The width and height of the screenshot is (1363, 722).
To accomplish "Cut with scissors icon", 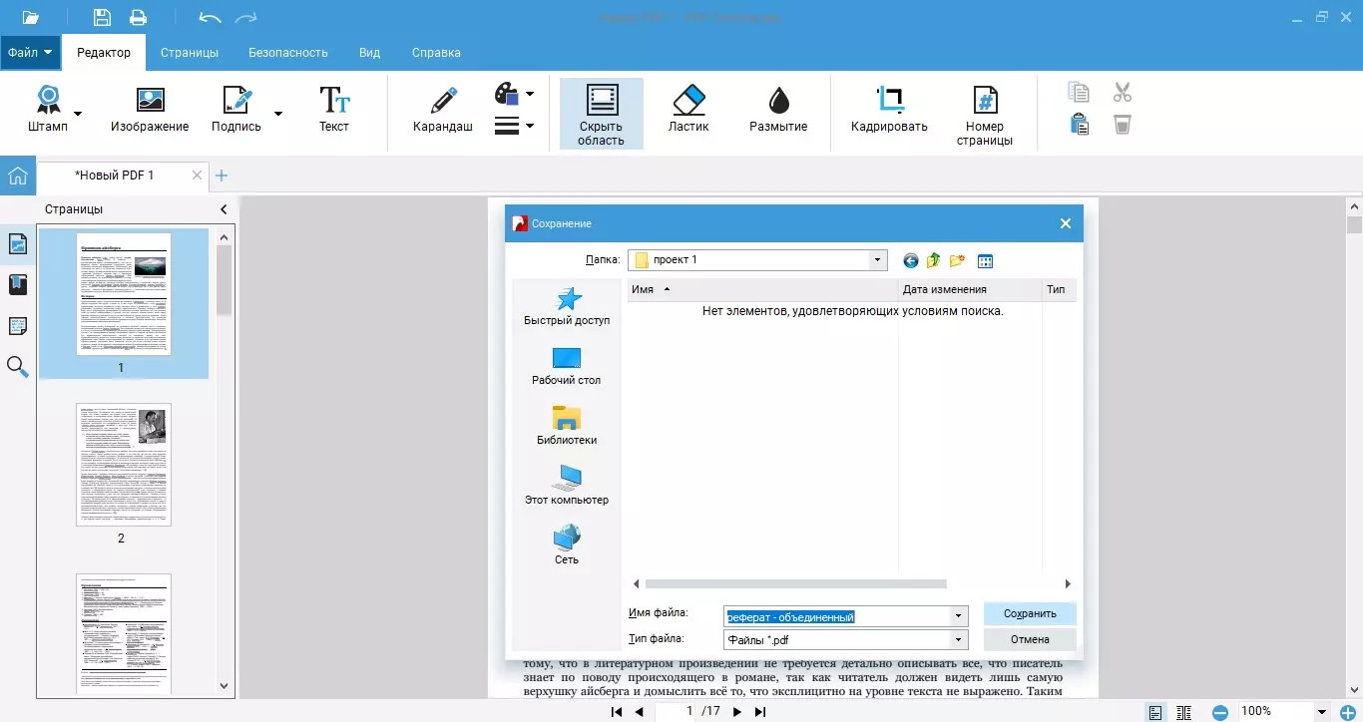I will click(1123, 93).
